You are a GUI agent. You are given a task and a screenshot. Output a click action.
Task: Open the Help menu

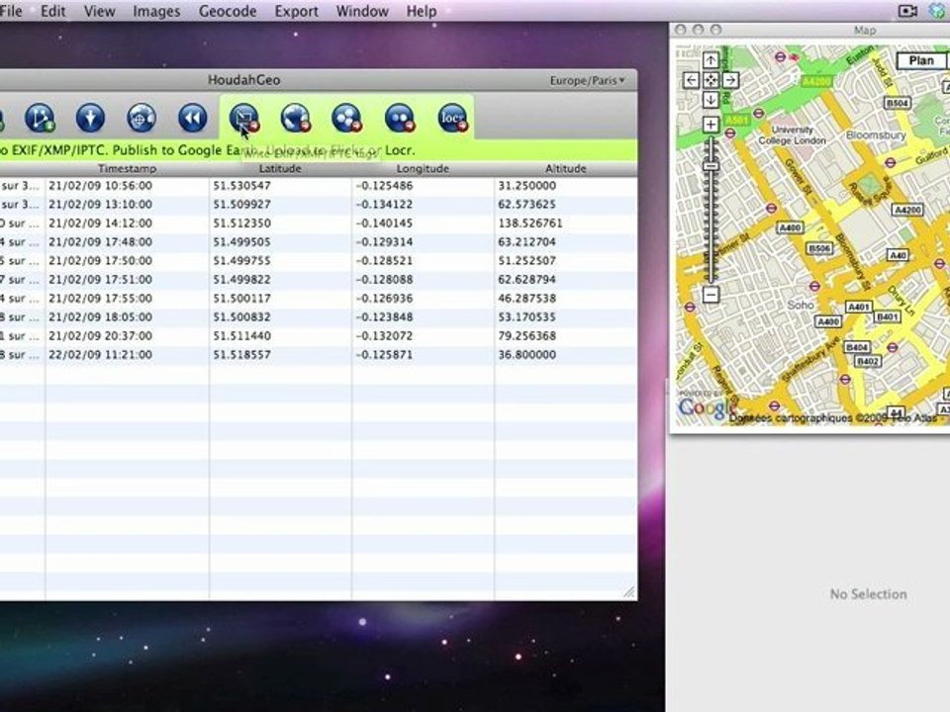pyautogui.click(x=422, y=11)
